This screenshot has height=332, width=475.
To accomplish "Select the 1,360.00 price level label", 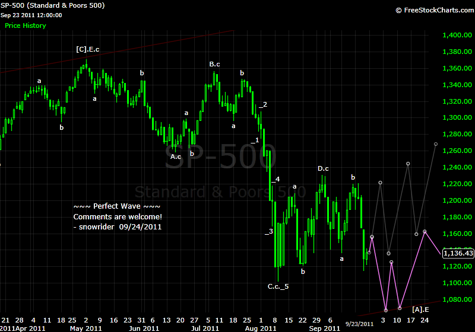I will [x=457, y=68].
